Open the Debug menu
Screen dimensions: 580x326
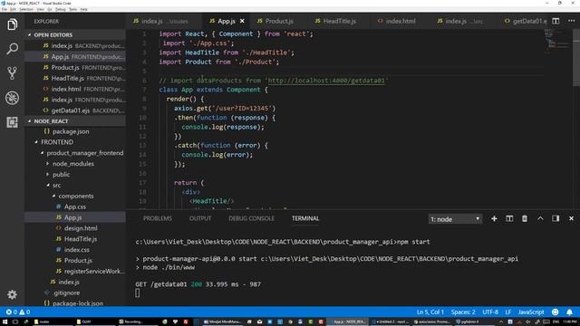(61, 9)
